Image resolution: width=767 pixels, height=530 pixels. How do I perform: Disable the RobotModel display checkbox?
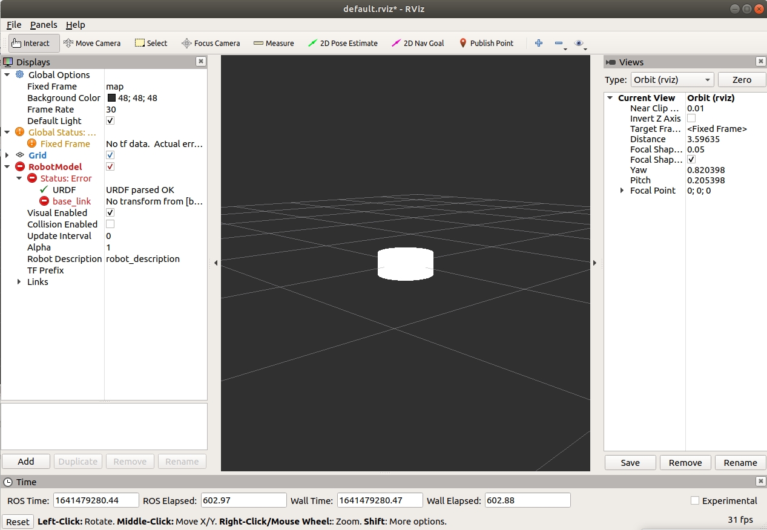coord(110,166)
